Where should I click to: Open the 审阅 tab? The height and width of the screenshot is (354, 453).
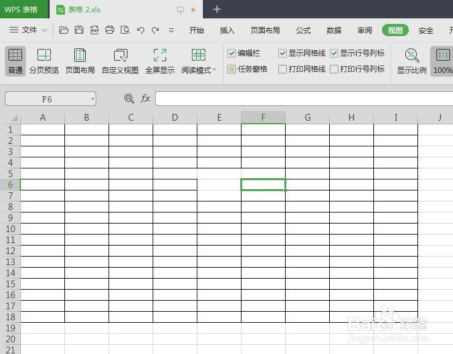pyautogui.click(x=365, y=31)
